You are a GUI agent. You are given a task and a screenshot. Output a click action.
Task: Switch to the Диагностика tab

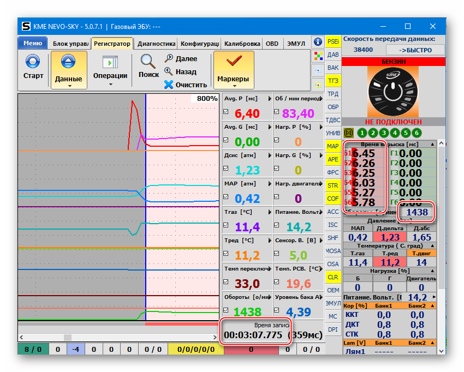coord(156,44)
